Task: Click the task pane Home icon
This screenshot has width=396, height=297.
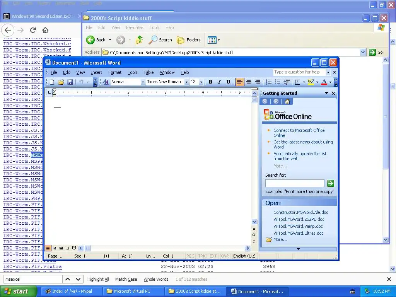Action: coord(287,102)
